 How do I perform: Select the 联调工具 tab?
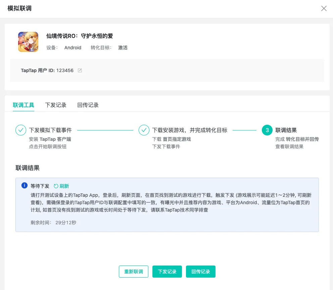point(23,105)
